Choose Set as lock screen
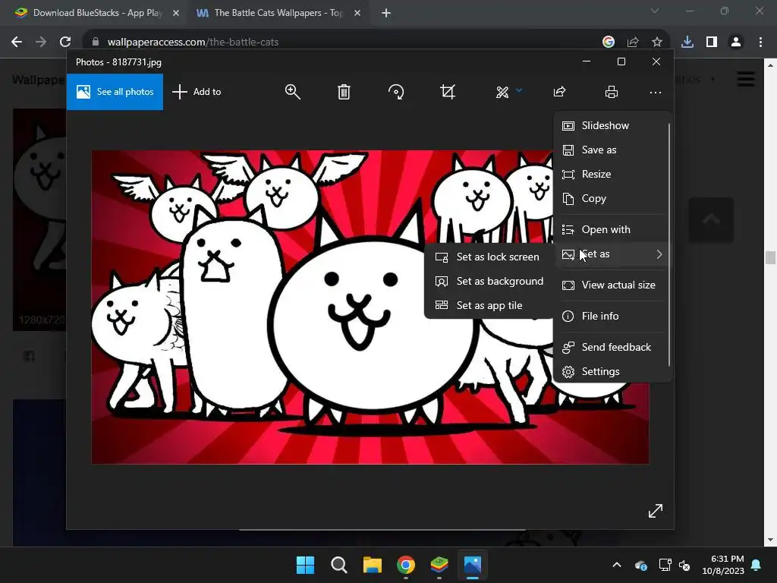 [488, 257]
